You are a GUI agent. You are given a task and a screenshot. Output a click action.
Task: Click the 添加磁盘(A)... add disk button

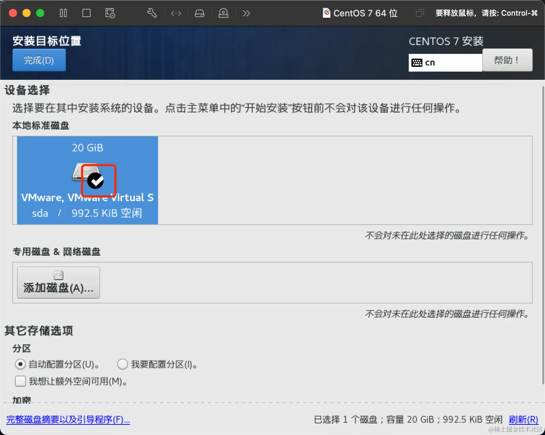(x=59, y=283)
